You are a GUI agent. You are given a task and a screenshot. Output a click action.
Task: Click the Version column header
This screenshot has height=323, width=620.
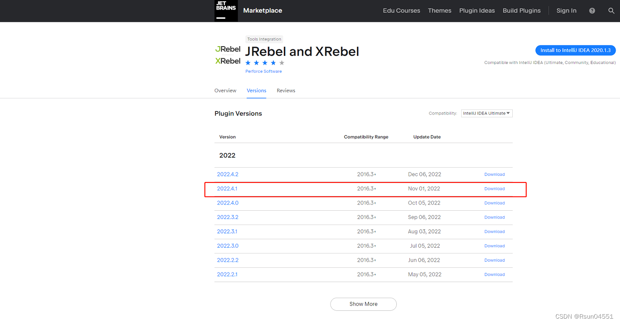[x=227, y=137]
